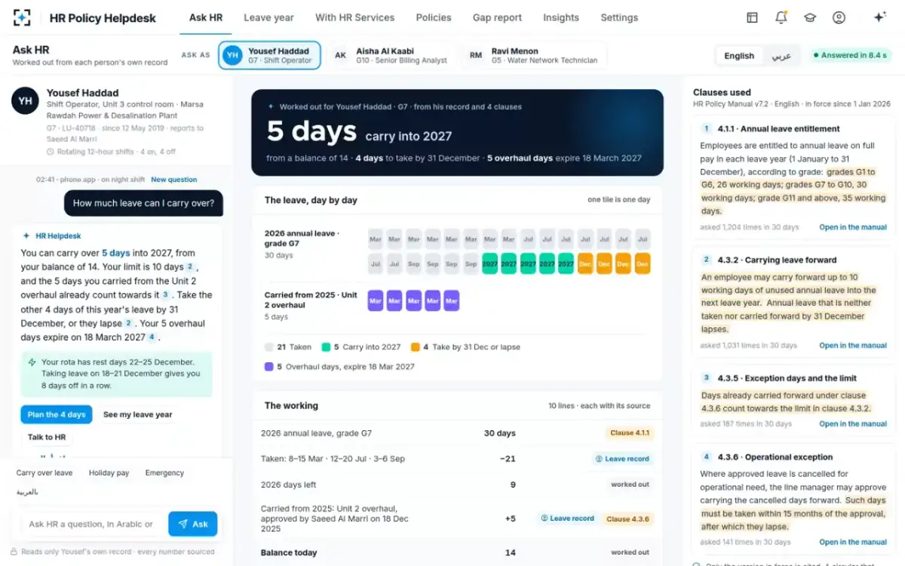The height and width of the screenshot is (566, 905).
Task: Switch language to English
Action: (x=739, y=56)
